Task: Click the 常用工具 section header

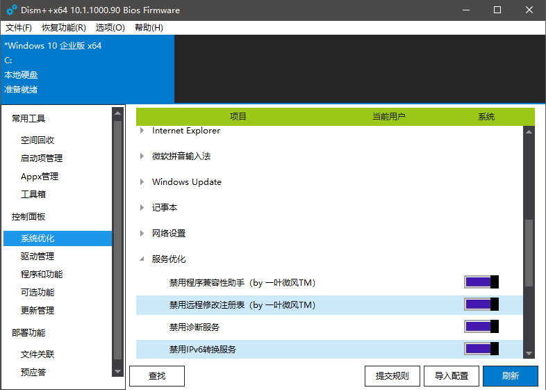Action: (28, 119)
